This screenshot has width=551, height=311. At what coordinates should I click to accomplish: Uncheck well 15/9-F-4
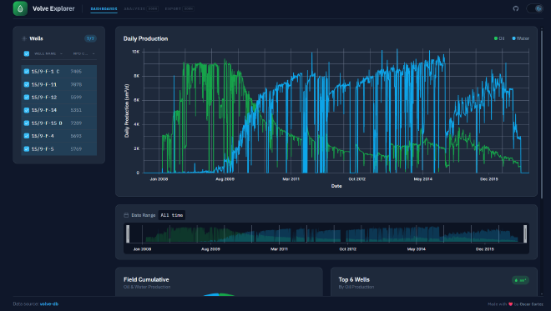(x=27, y=136)
